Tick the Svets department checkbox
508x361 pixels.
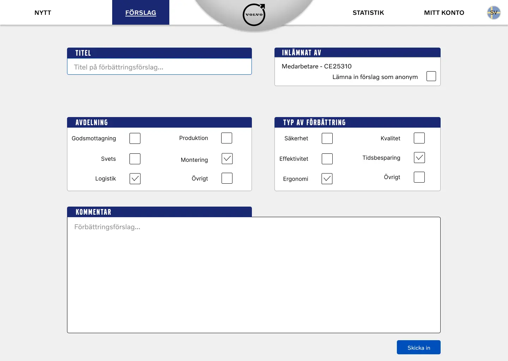tap(135, 159)
